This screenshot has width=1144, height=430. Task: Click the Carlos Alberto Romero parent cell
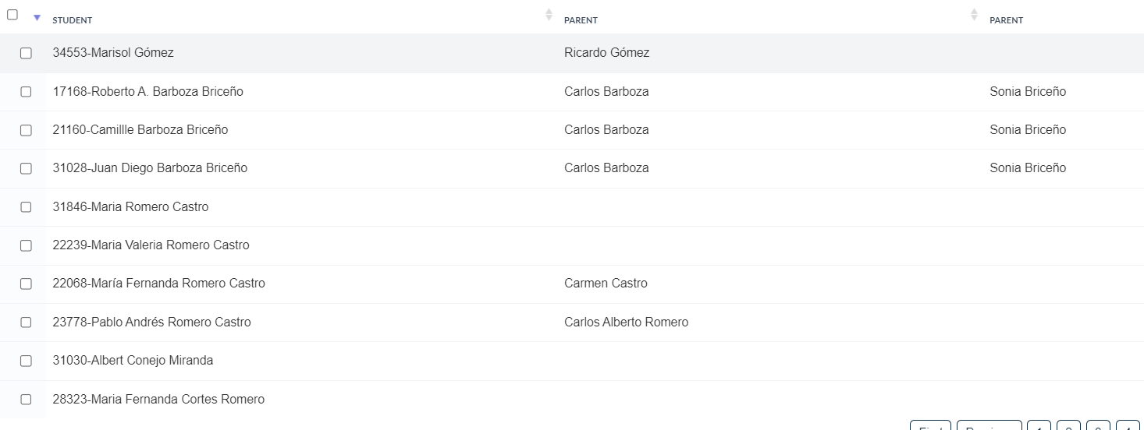[x=627, y=322]
